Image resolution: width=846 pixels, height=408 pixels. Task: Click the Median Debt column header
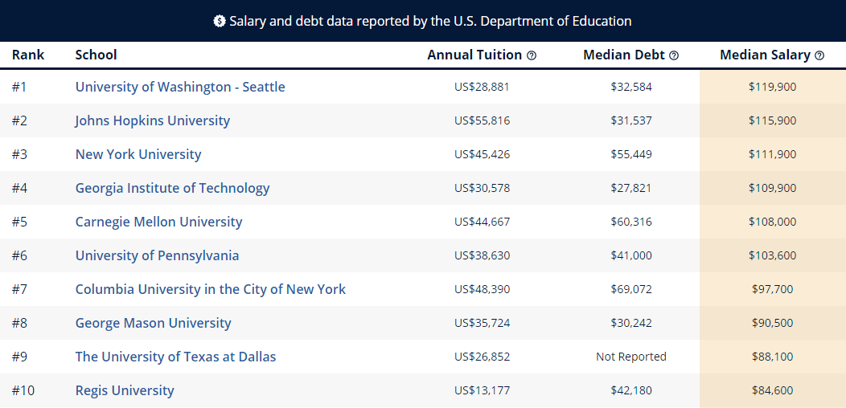[624, 55]
